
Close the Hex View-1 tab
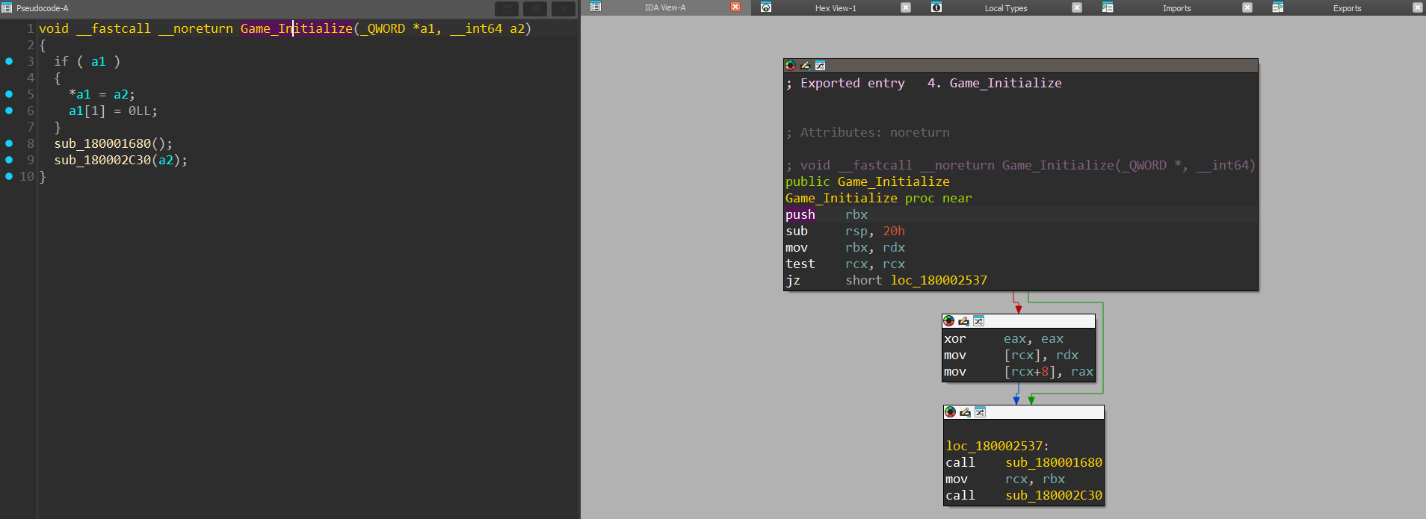click(x=906, y=7)
